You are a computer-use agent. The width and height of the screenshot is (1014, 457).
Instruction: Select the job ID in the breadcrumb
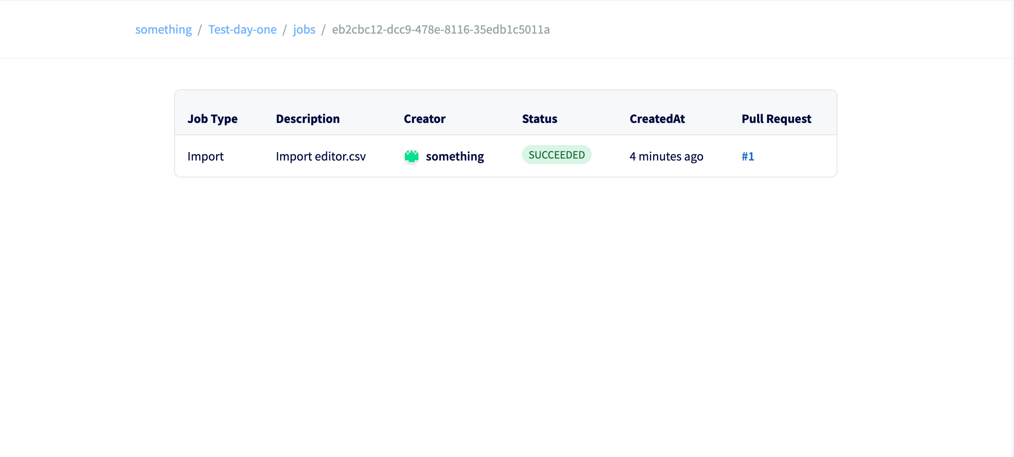tap(441, 30)
